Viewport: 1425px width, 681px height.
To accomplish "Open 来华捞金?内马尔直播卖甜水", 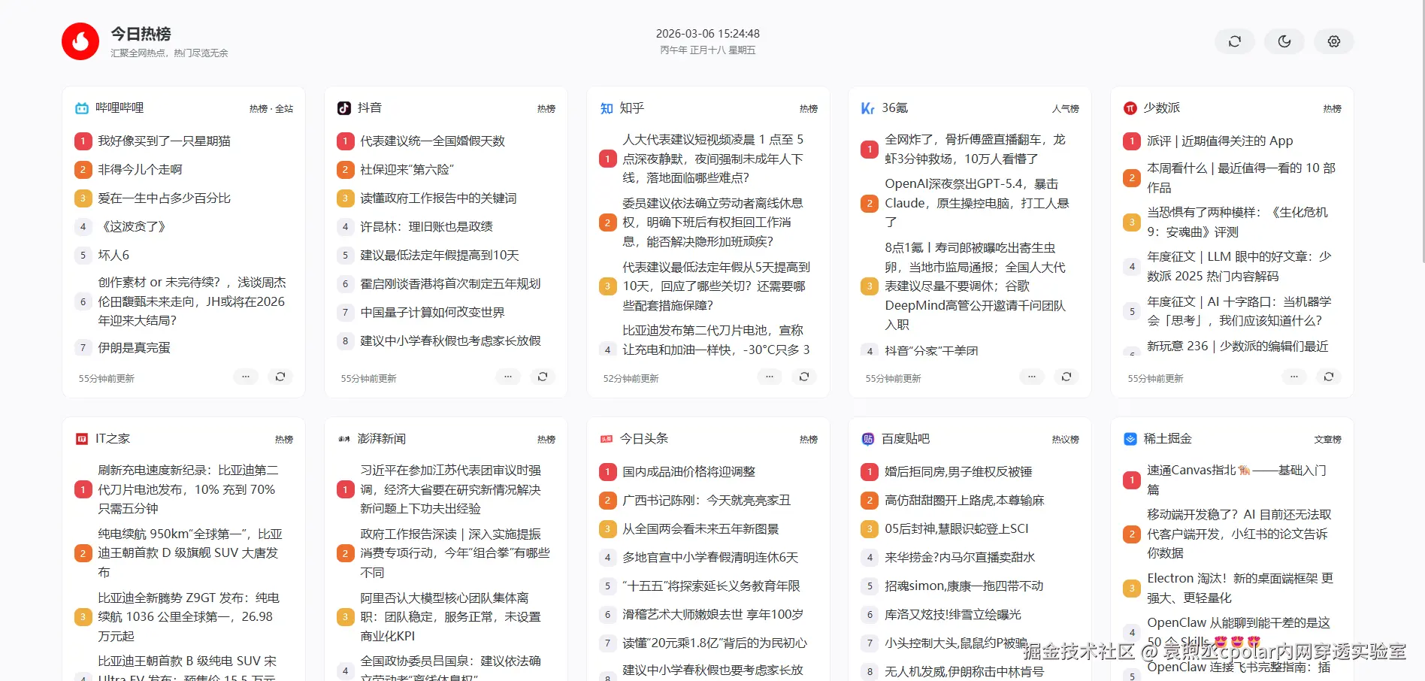I will click(x=960, y=558).
